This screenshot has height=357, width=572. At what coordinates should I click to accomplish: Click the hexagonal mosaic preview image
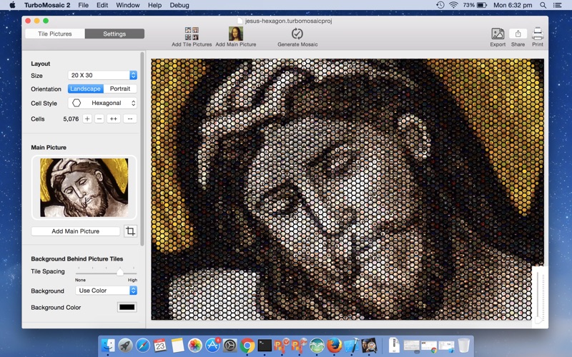pyautogui.click(x=347, y=189)
